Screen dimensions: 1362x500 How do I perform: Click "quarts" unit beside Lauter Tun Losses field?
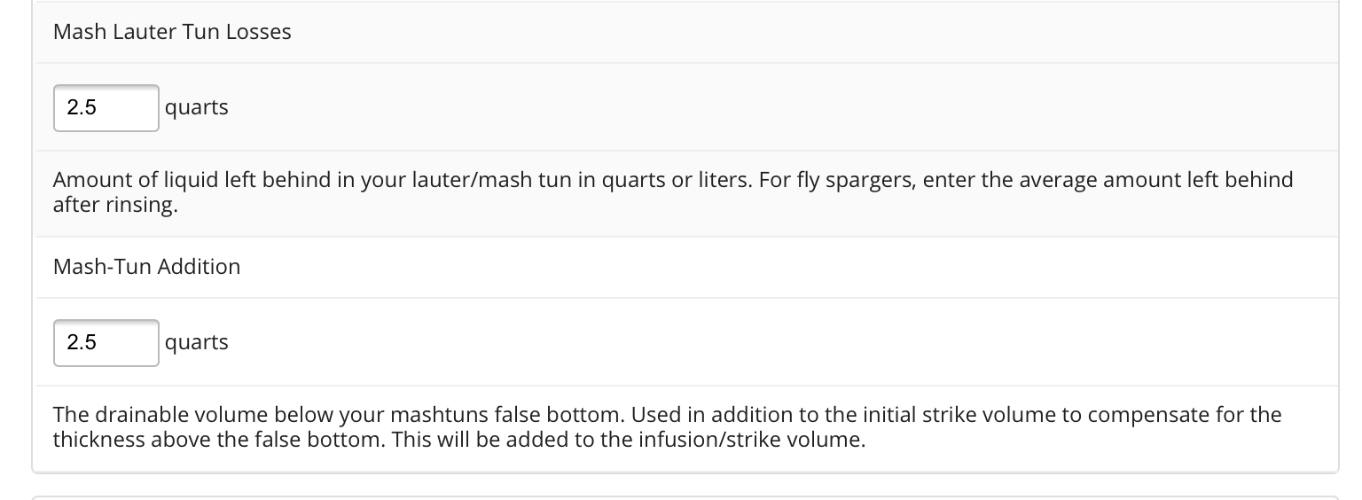pyautogui.click(x=197, y=108)
